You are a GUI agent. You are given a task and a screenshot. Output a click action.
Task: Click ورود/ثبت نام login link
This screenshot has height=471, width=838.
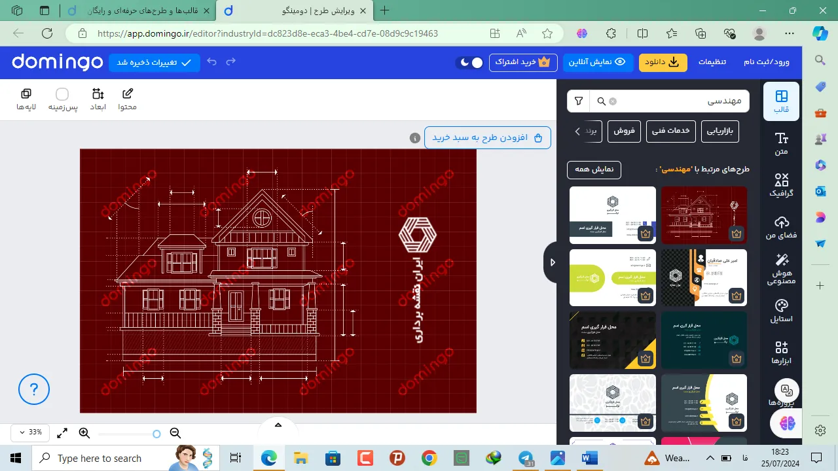point(767,62)
